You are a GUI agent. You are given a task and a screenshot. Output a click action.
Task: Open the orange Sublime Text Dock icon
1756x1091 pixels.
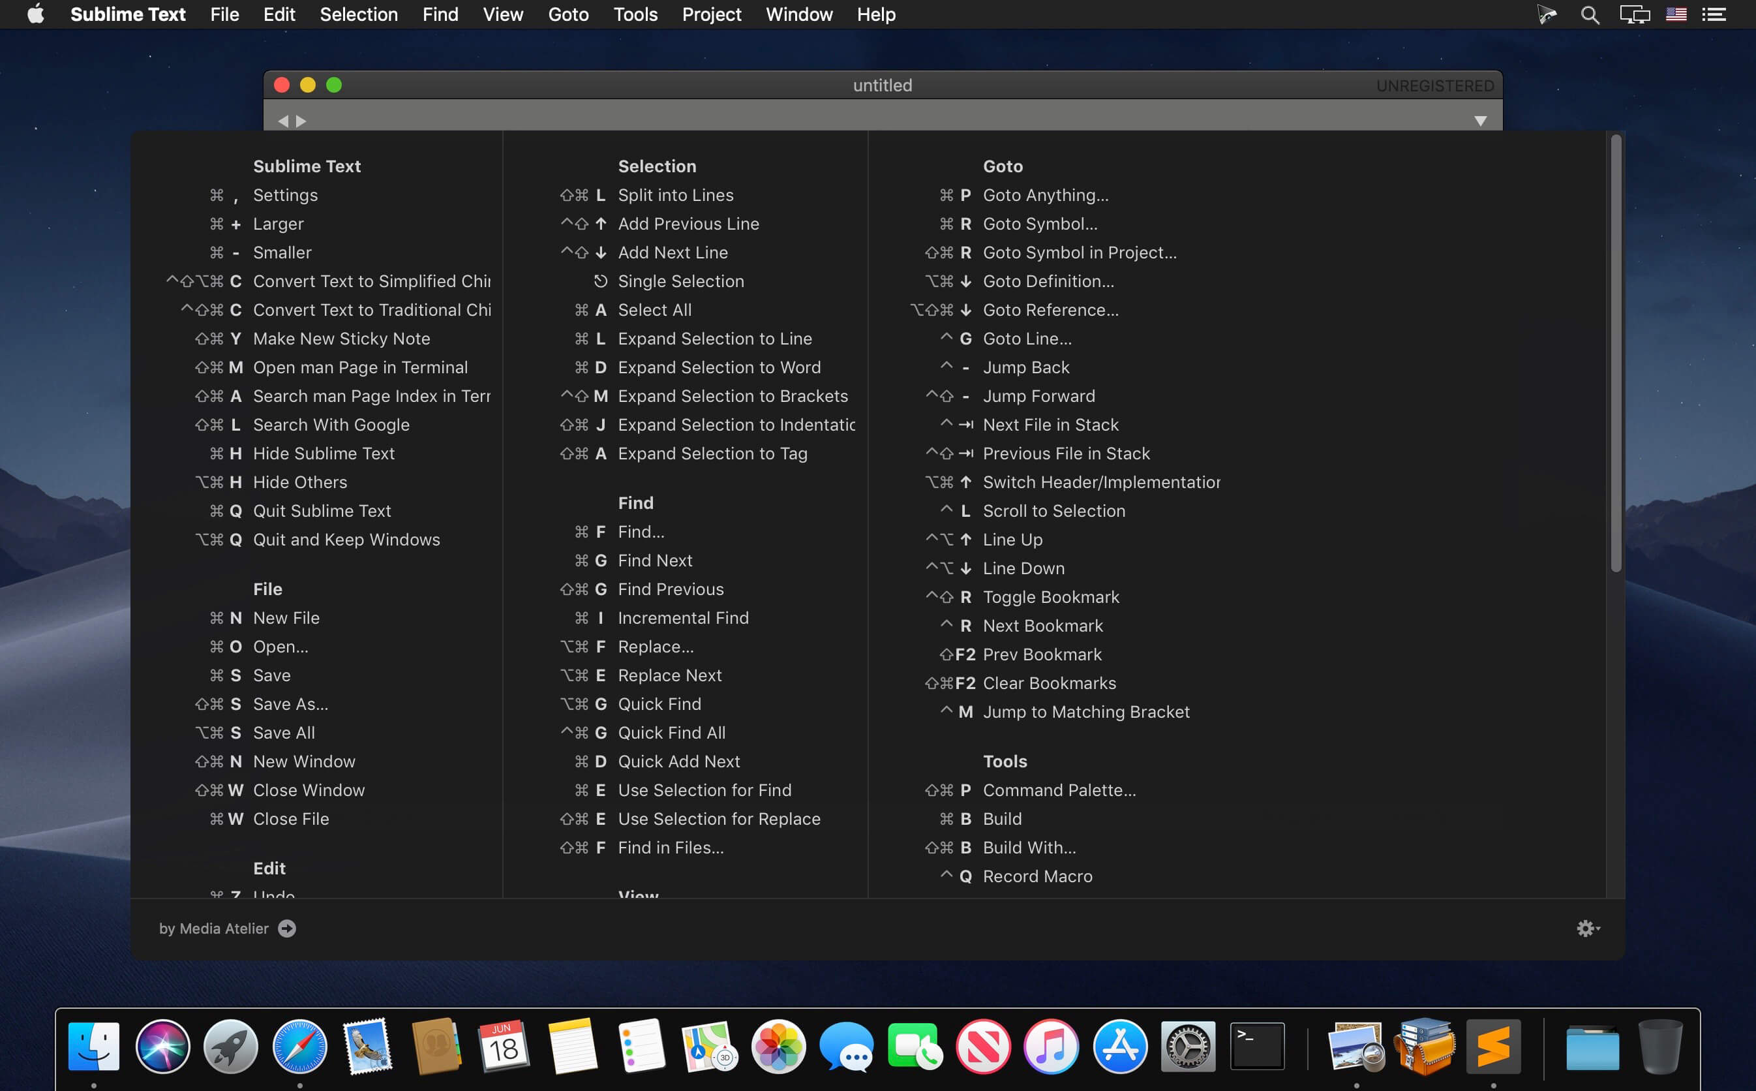pos(1492,1046)
